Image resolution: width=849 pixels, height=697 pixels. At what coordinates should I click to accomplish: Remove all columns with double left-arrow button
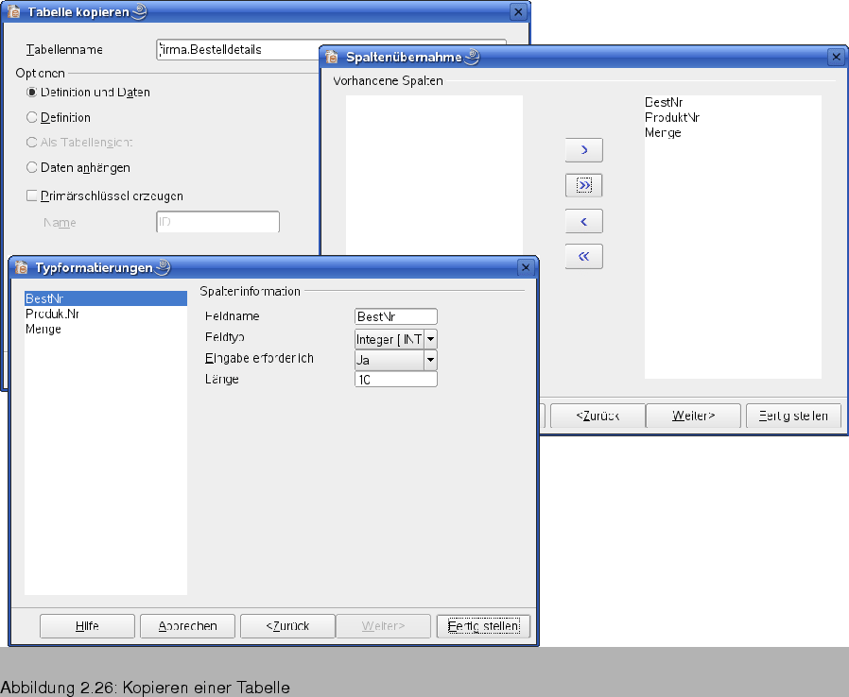582,256
